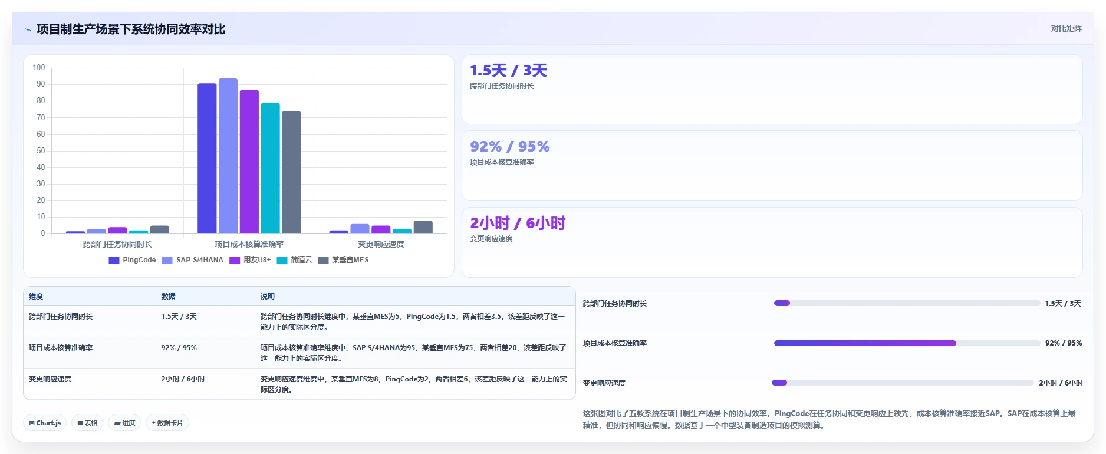Image resolution: width=1106 pixels, height=454 pixels.
Task: Toggle the 用友U8+ legend swatch
Action: point(235,261)
